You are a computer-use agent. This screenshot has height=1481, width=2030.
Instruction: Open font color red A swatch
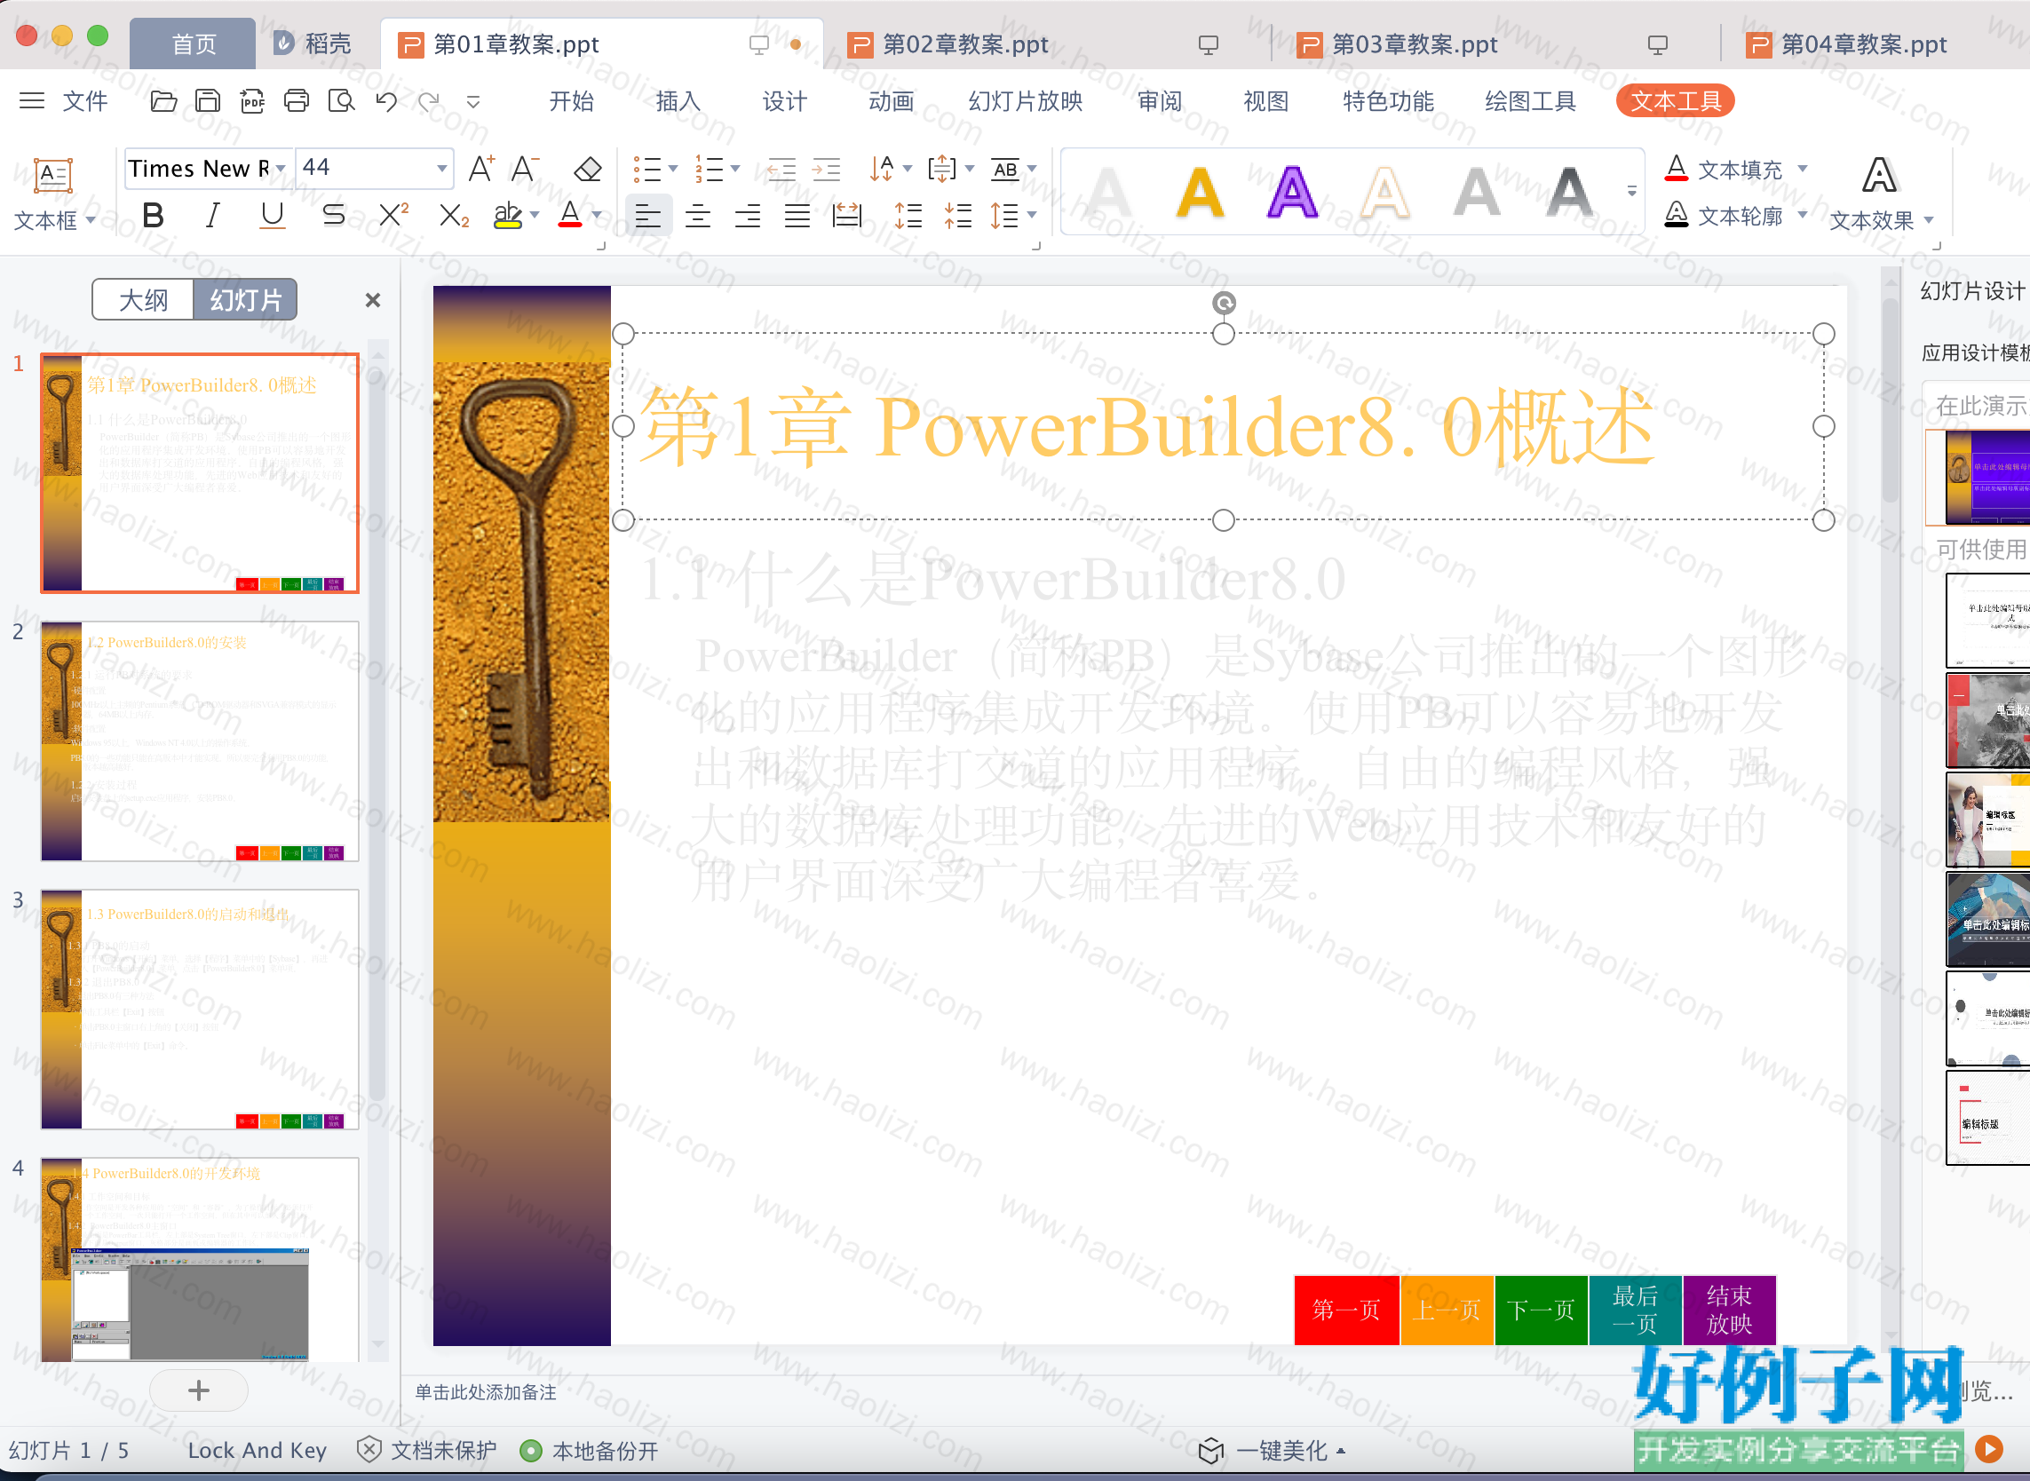(570, 215)
